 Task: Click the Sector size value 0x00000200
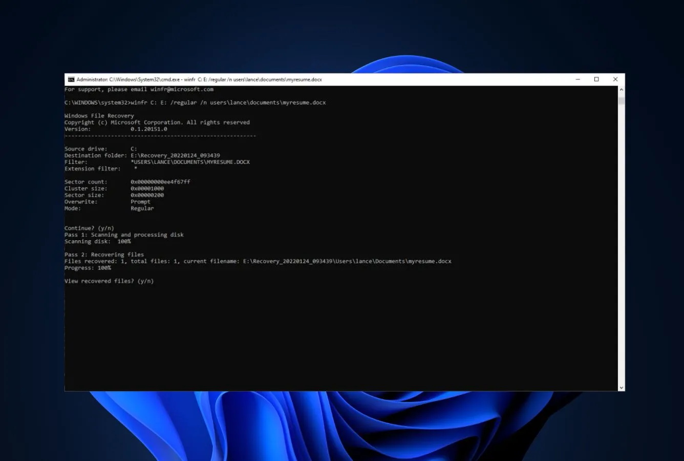147,195
